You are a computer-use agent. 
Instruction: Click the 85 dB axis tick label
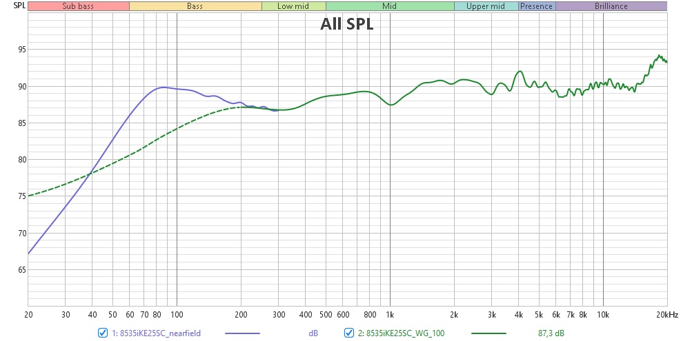(x=21, y=123)
